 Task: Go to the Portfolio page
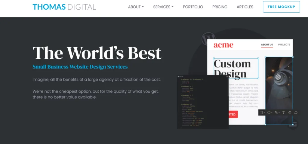pos(193,7)
